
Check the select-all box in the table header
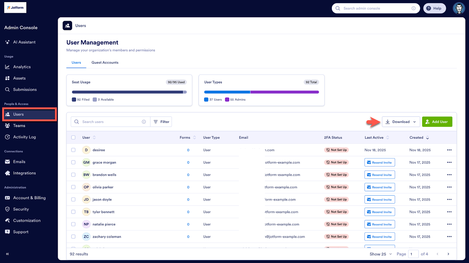(73, 137)
